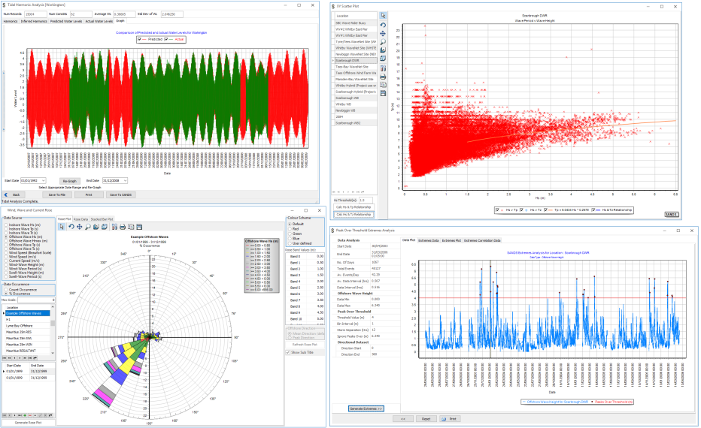701x428 pixels.
Task: Switch to the Predicted Water Levels tab
Action: (x=66, y=23)
